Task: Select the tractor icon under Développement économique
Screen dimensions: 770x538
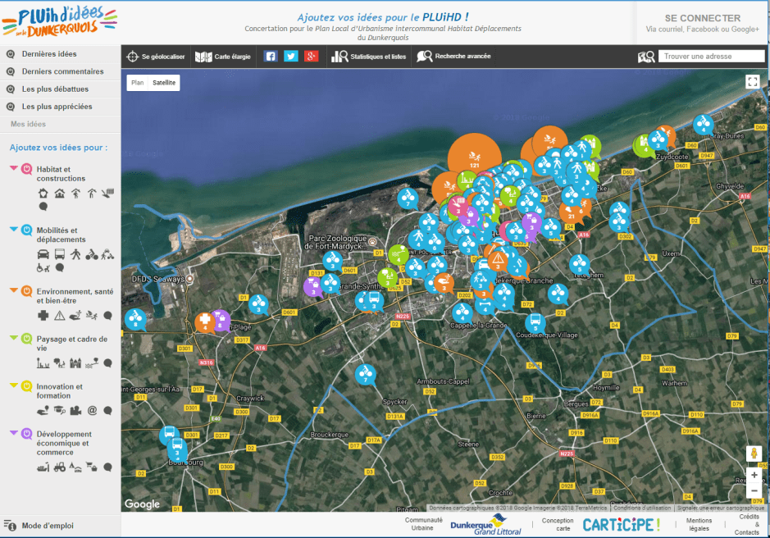Action: click(x=59, y=467)
